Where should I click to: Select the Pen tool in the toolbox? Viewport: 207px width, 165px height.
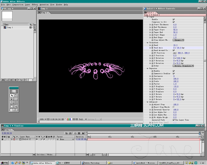tap(12, 99)
